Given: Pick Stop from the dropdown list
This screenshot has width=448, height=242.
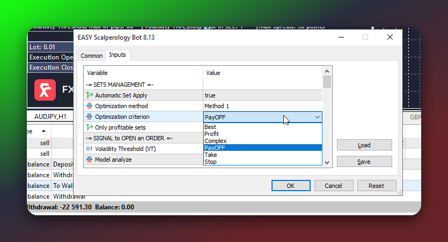Looking at the screenshot, I should (x=262, y=162).
